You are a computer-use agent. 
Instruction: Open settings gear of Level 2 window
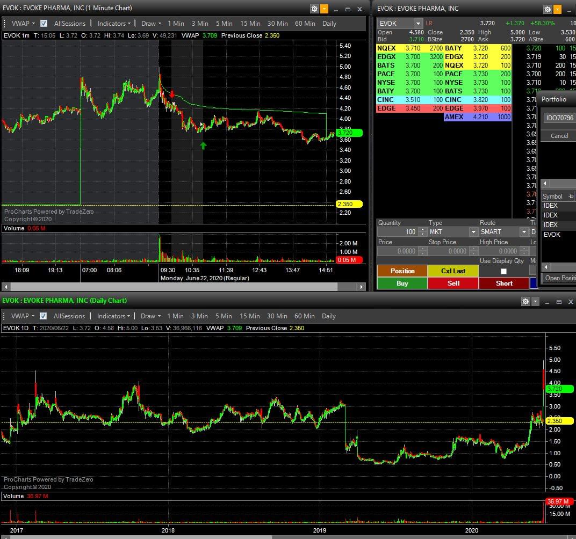click(x=548, y=9)
